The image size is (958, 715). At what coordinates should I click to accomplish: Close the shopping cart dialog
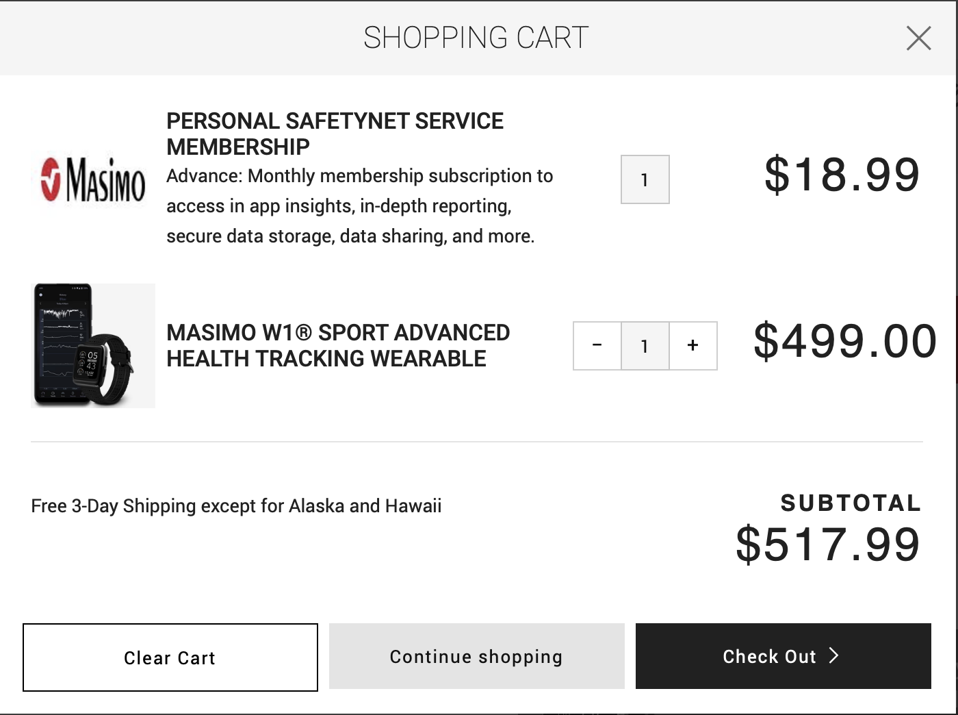[x=918, y=38]
